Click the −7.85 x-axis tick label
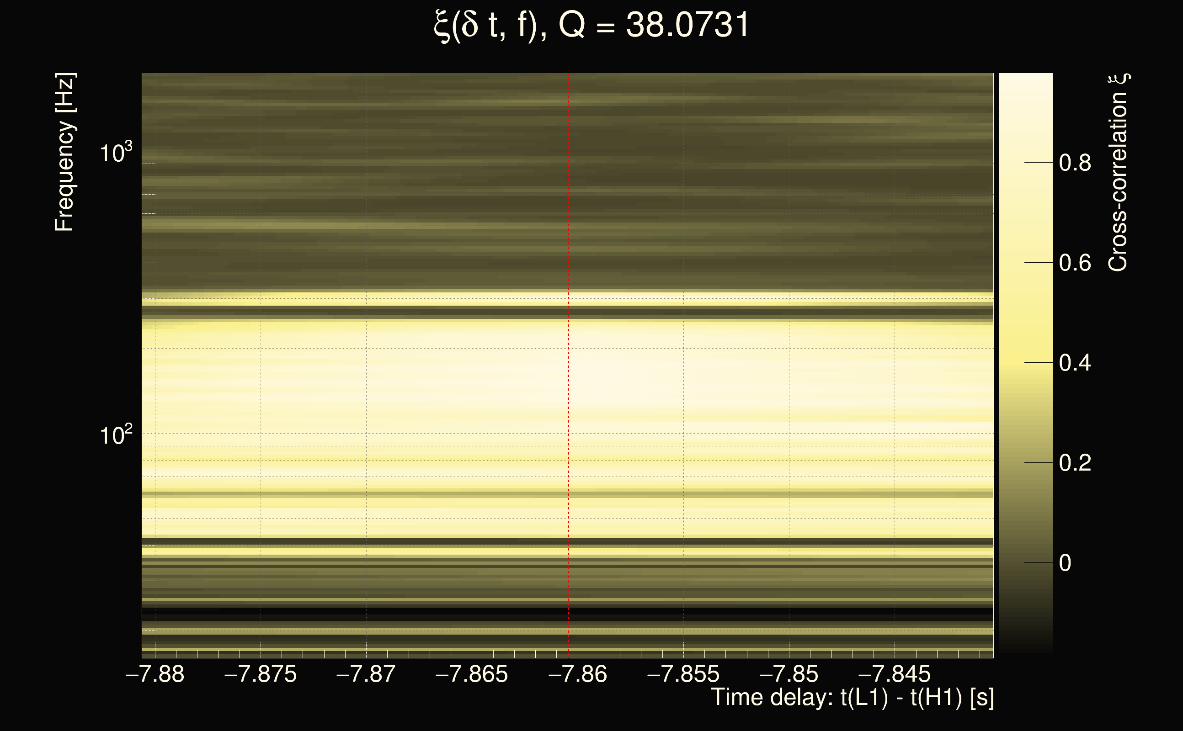Viewport: 1183px width, 731px height. pyautogui.click(x=789, y=674)
